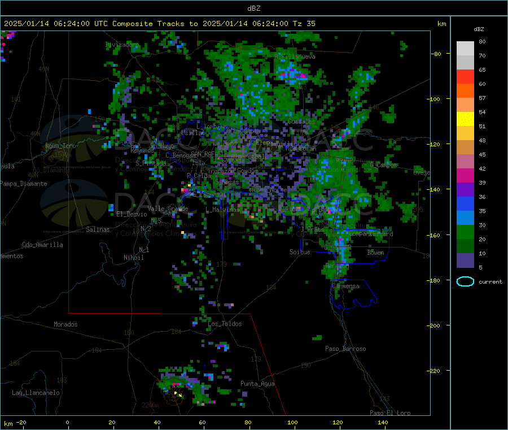Image resolution: width=508 pixels, height=430 pixels.
Task: Click the yellow 51 dBZ swatch
Action: pyautogui.click(x=465, y=119)
